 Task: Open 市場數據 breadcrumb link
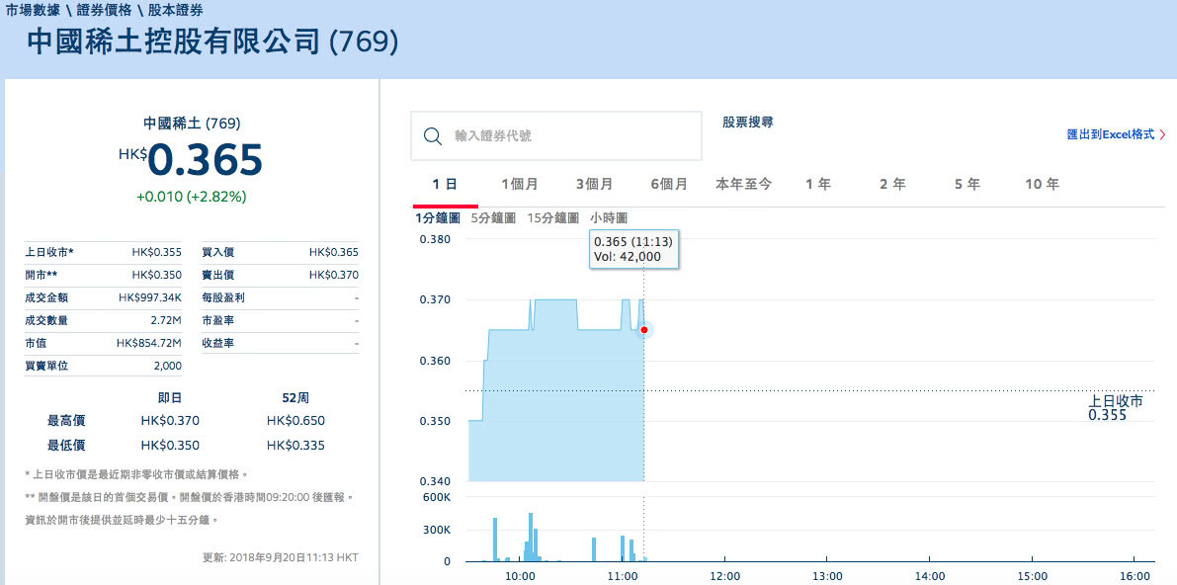pos(32,10)
